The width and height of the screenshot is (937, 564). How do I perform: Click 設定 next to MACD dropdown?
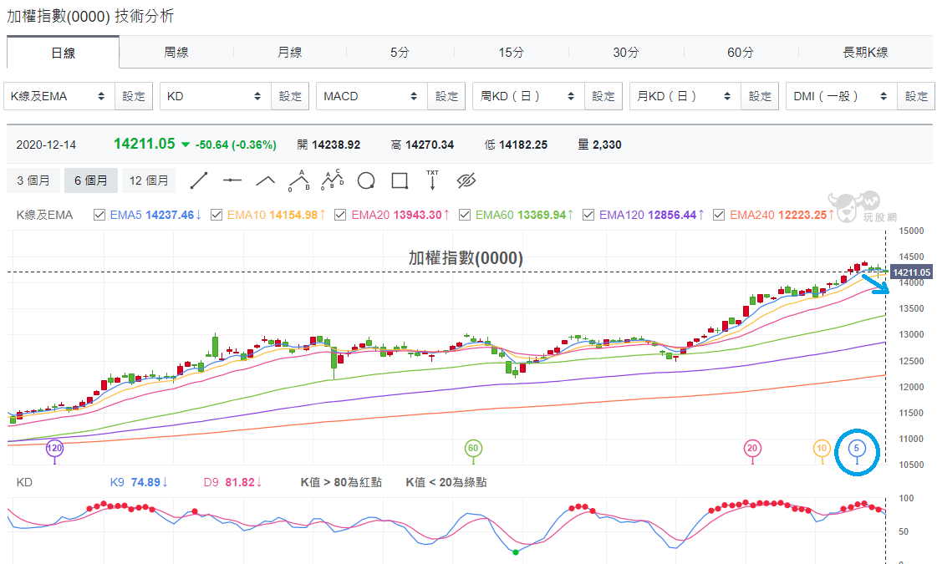[447, 96]
